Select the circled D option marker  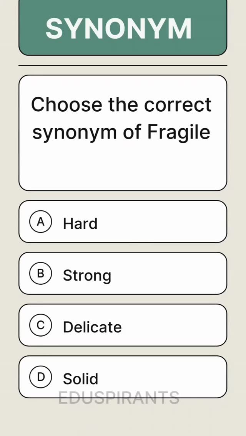[41, 377]
